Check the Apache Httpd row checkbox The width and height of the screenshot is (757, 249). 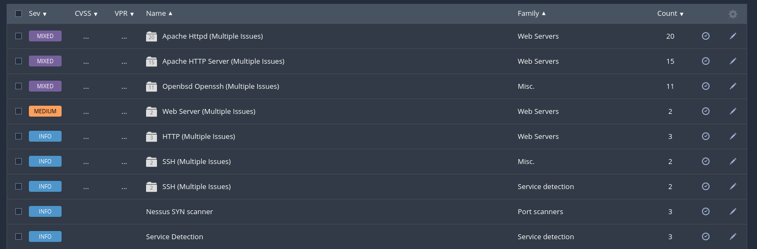coord(19,36)
